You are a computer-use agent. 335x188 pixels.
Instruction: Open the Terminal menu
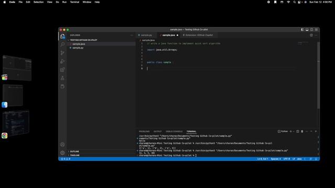pyautogui.click(x=74, y=2)
